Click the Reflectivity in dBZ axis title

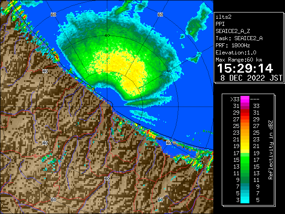271,150
